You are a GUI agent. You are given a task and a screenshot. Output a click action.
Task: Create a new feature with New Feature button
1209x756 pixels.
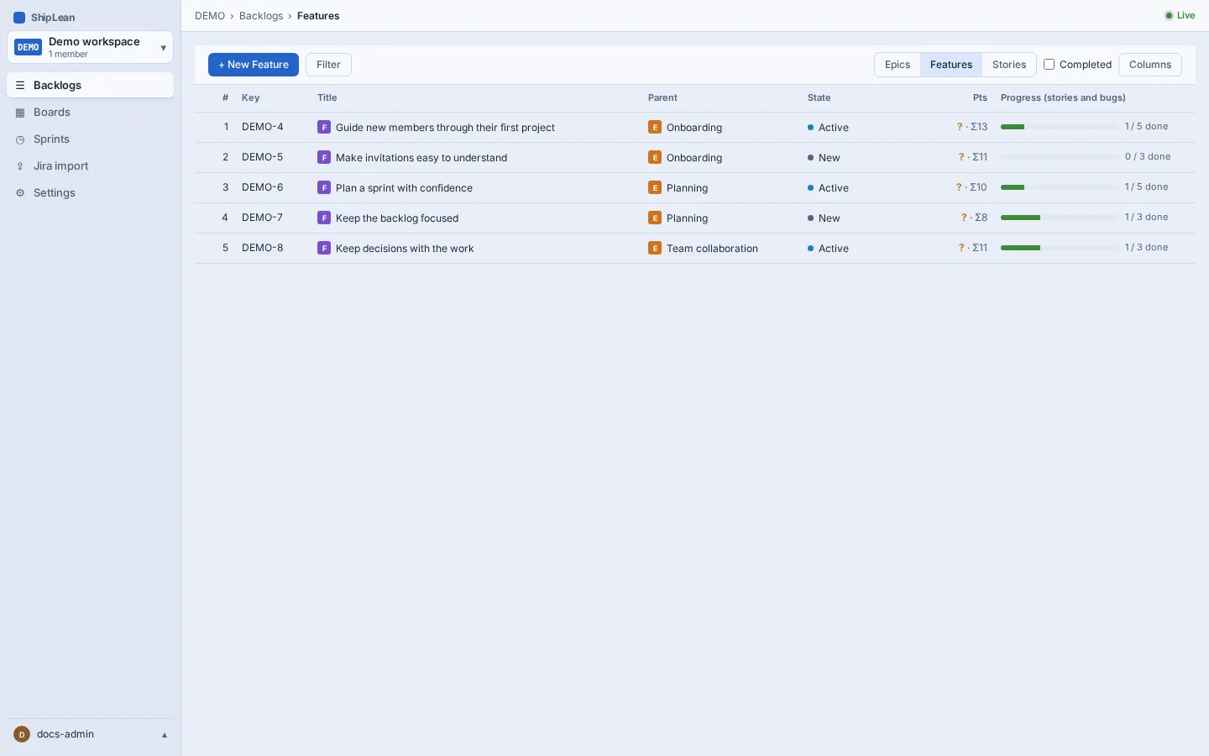254,65
